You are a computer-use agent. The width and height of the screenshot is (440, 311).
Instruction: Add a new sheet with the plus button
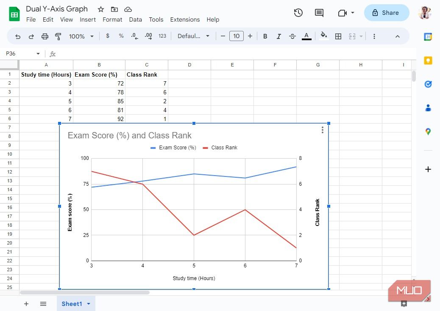coord(26,303)
